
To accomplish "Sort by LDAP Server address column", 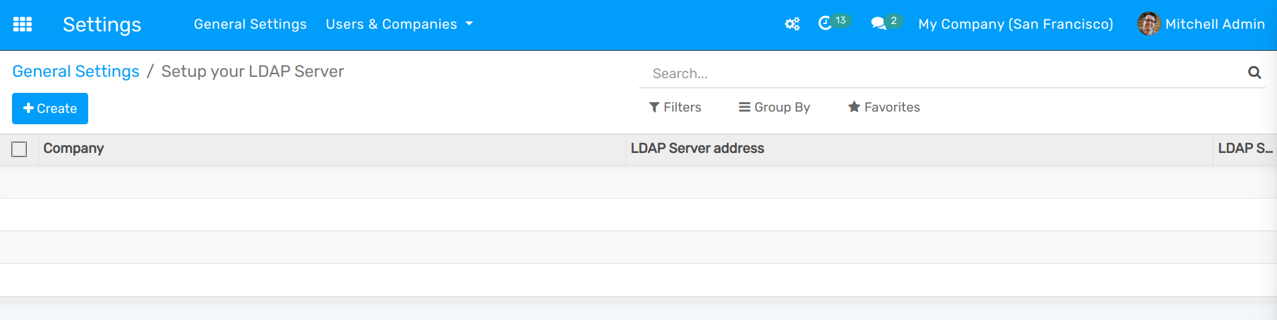I will point(697,149).
